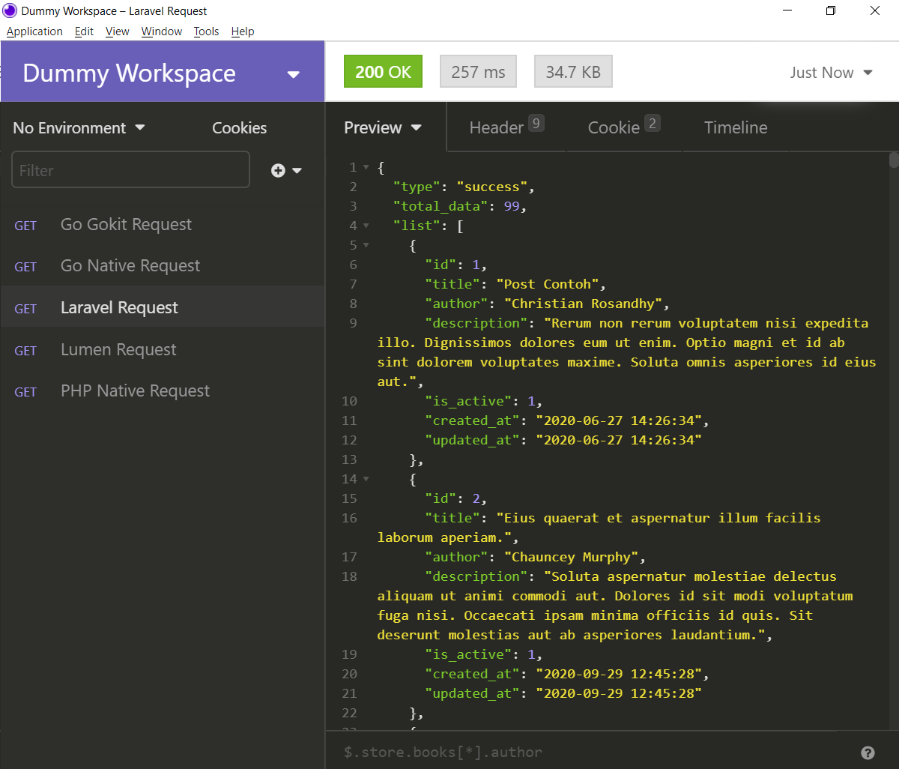
Task: Click the Header tab count badge 9
Action: (x=536, y=123)
